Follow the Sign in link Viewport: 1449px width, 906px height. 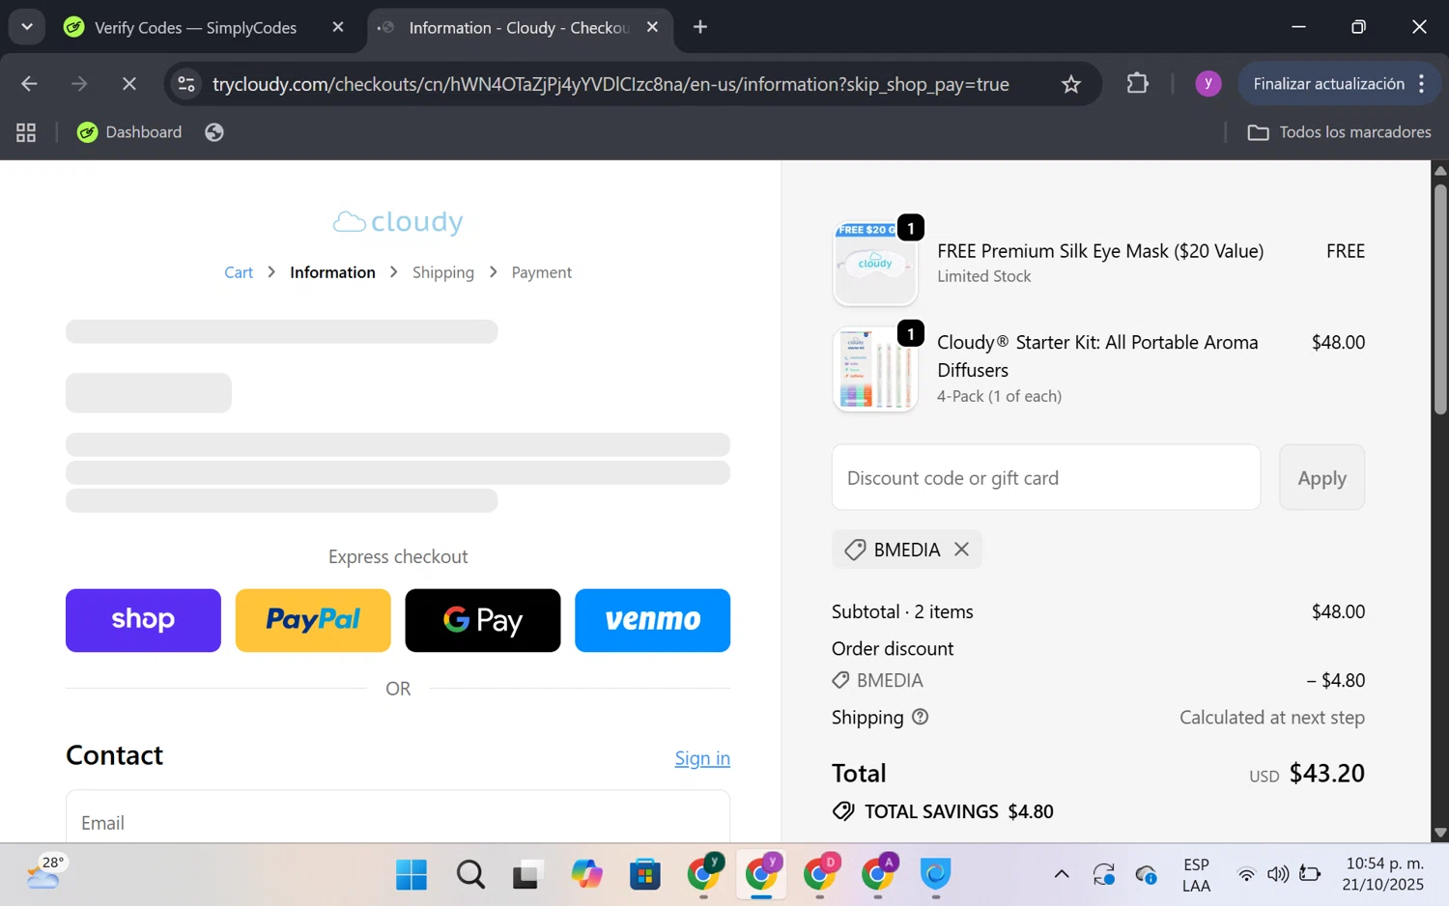coord(702,758)
